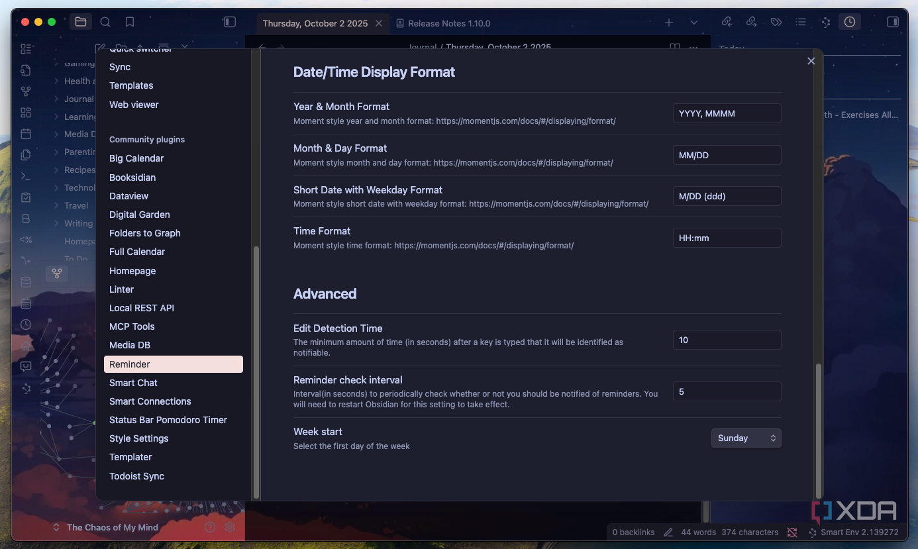The width and height of the screenshot is (918, 549).
Task: Click the Time Format HH:mm field
Action: pos(727,238)
